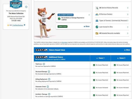Click the dealer phone number 614-881-4936
Viewport: 132px width, 99px height.
[16, 21]
